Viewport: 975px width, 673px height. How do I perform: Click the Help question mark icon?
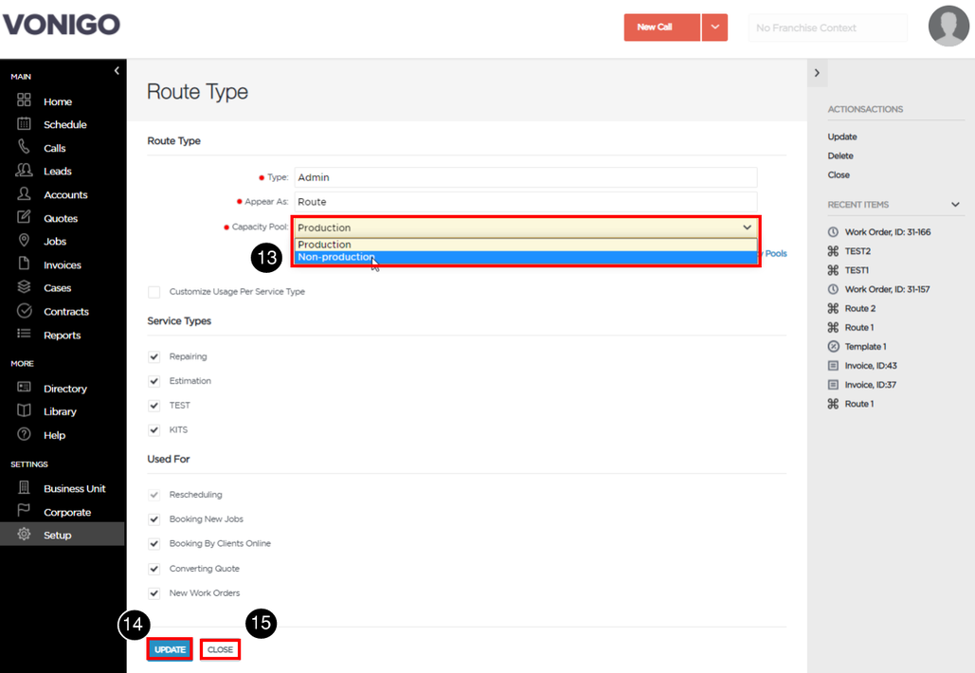pos(24,434)
